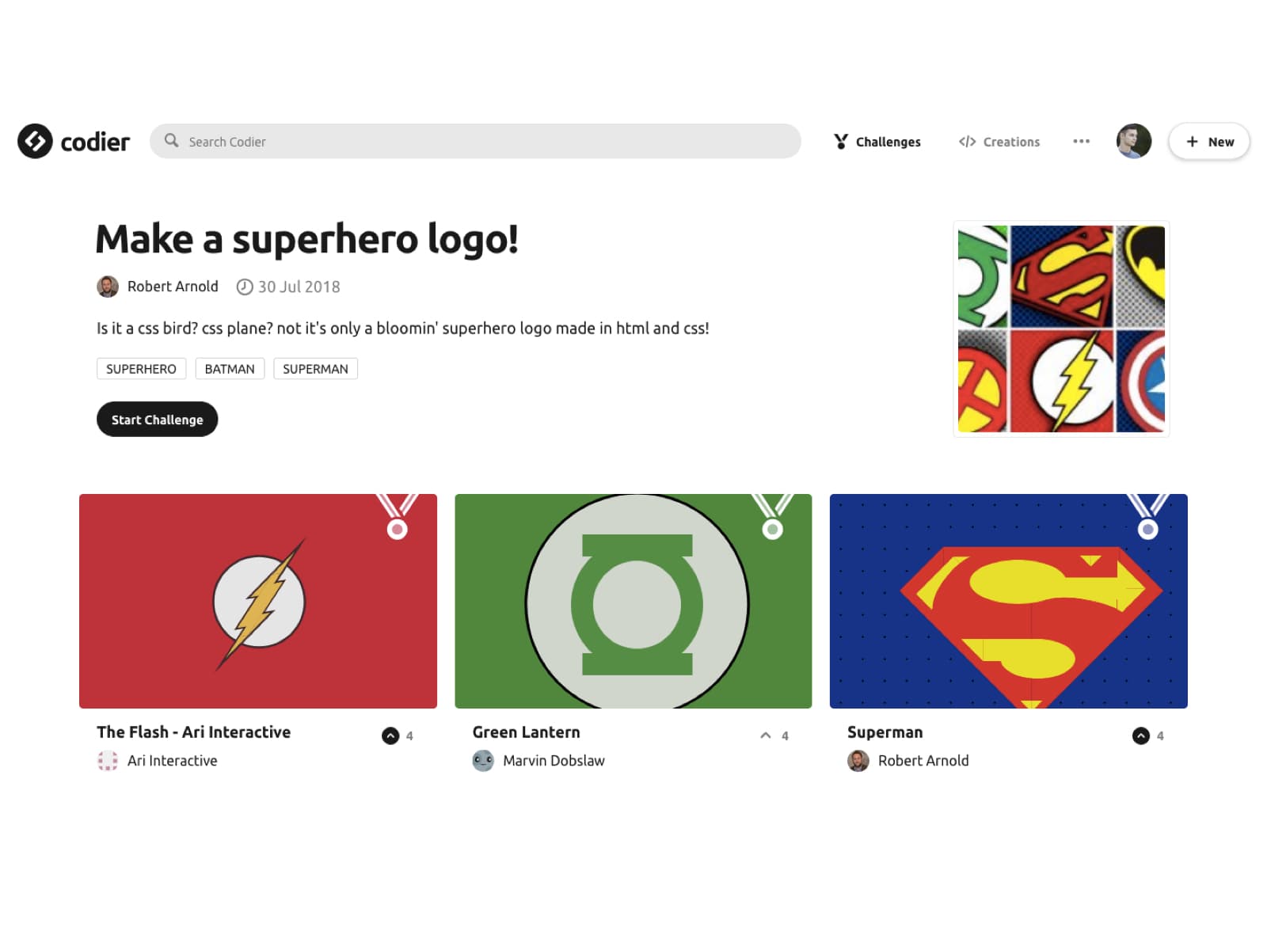Viewport: 1267px width, 950px height.
Task: Click the Codier logo icon
Action: tap(35, 141)
